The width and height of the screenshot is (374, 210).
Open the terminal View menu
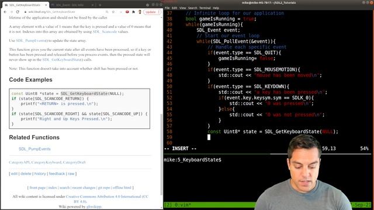[x=182, y=8]
